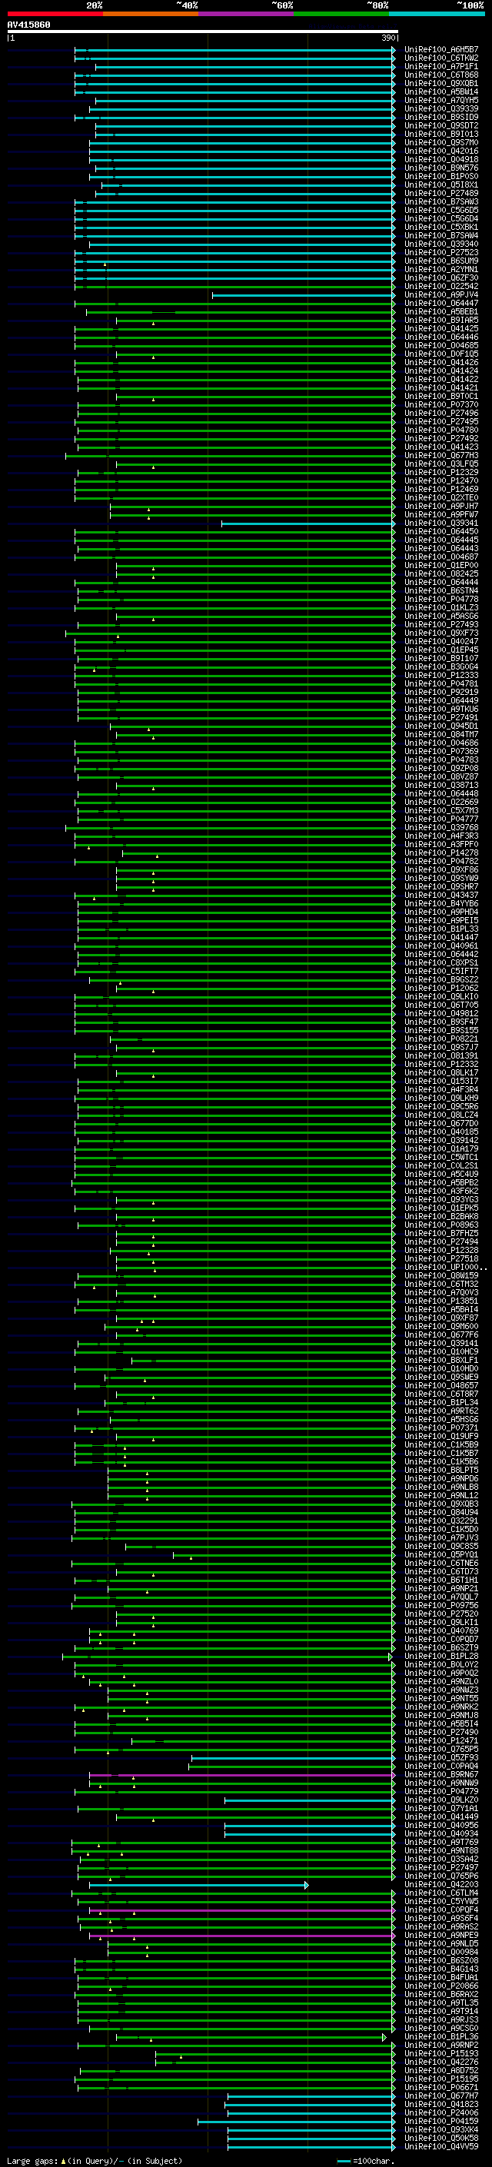The width and height of the screenshot is (492, 2167).
Task: Select UniRef100_Q8LK17 label
Action: click(x=441, y=1072)
